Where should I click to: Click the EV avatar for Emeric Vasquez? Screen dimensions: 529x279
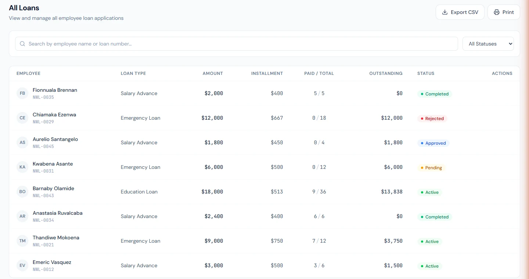[x=22, y=265]
